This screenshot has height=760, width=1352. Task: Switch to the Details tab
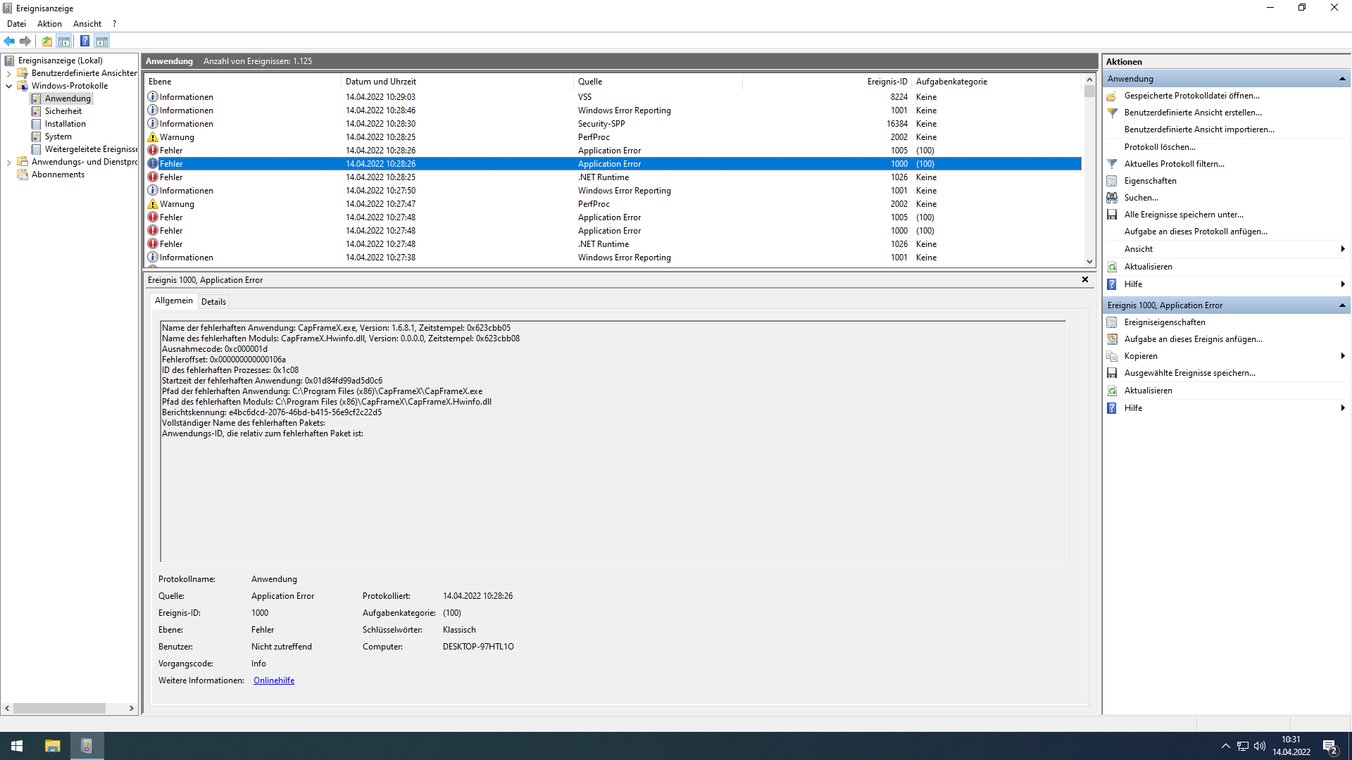click(x=213, y=301)
